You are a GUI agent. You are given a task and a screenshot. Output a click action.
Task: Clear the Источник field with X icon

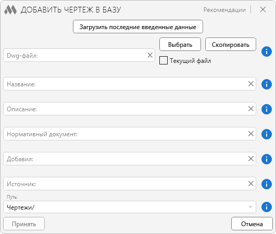(x=251, y=184)
